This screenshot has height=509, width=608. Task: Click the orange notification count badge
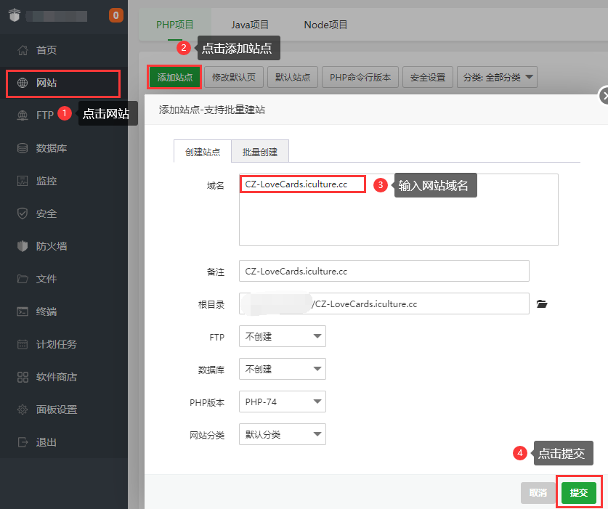[115, 15]
